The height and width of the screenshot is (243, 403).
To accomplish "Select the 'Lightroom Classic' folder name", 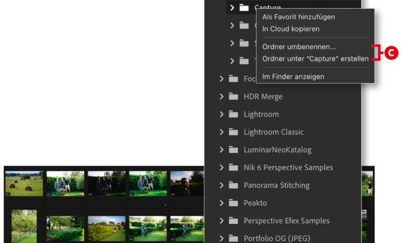I will 273,132.
